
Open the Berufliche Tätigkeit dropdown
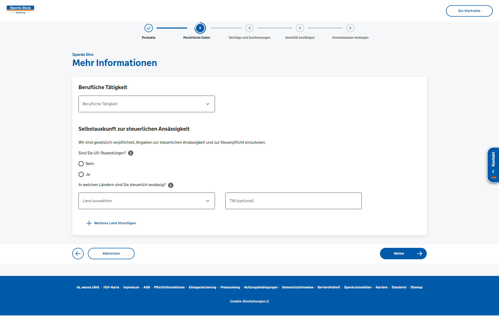pos(147,104)
